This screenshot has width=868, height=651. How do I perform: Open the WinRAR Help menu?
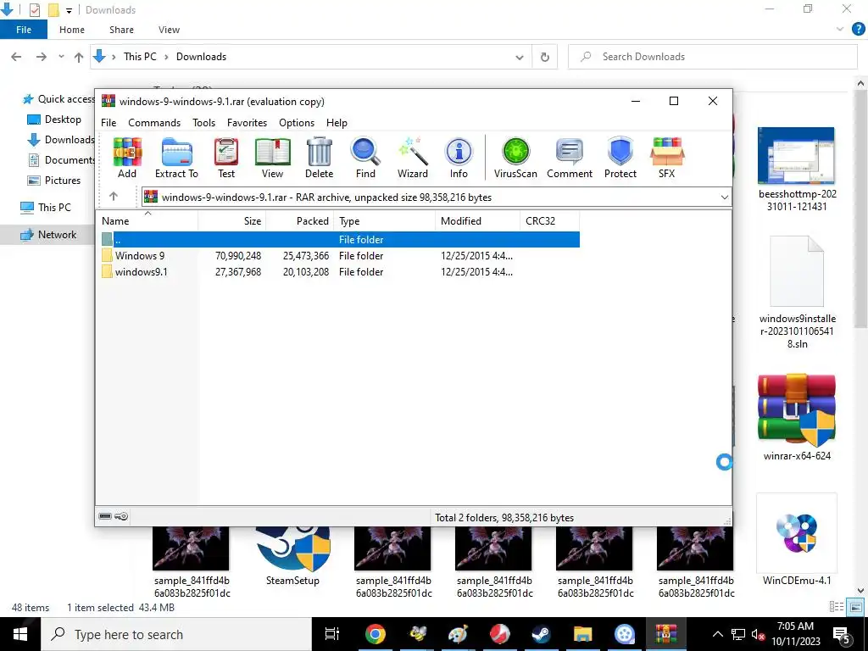337,122
